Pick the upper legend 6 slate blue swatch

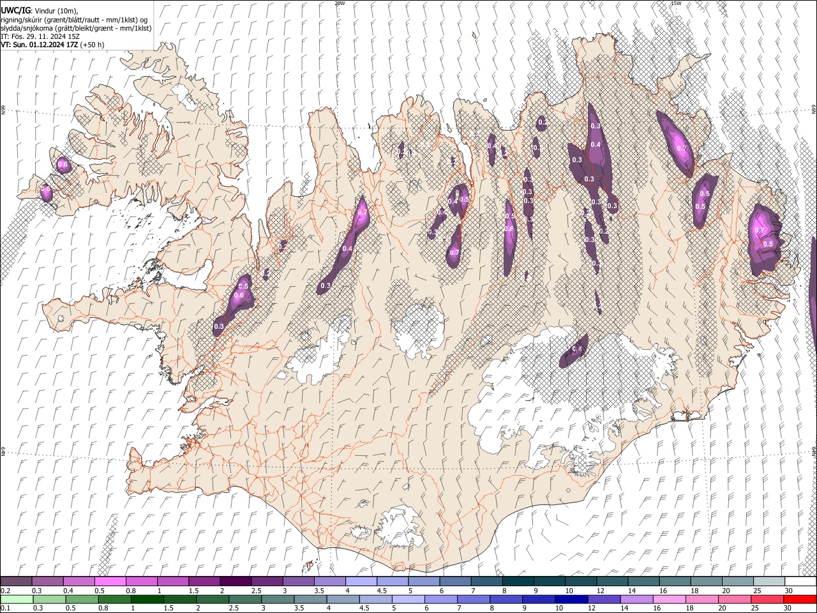(x=456, y=582)
